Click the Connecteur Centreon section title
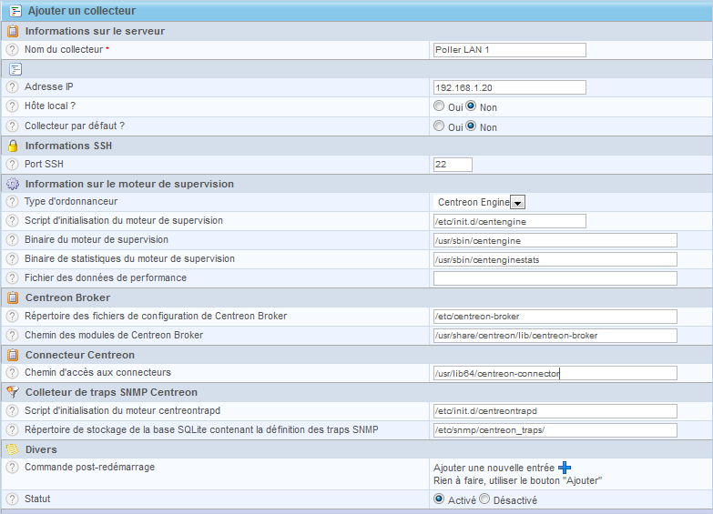Image resolution: width=713 pixels, height=514 pixels. click(80, 355)
